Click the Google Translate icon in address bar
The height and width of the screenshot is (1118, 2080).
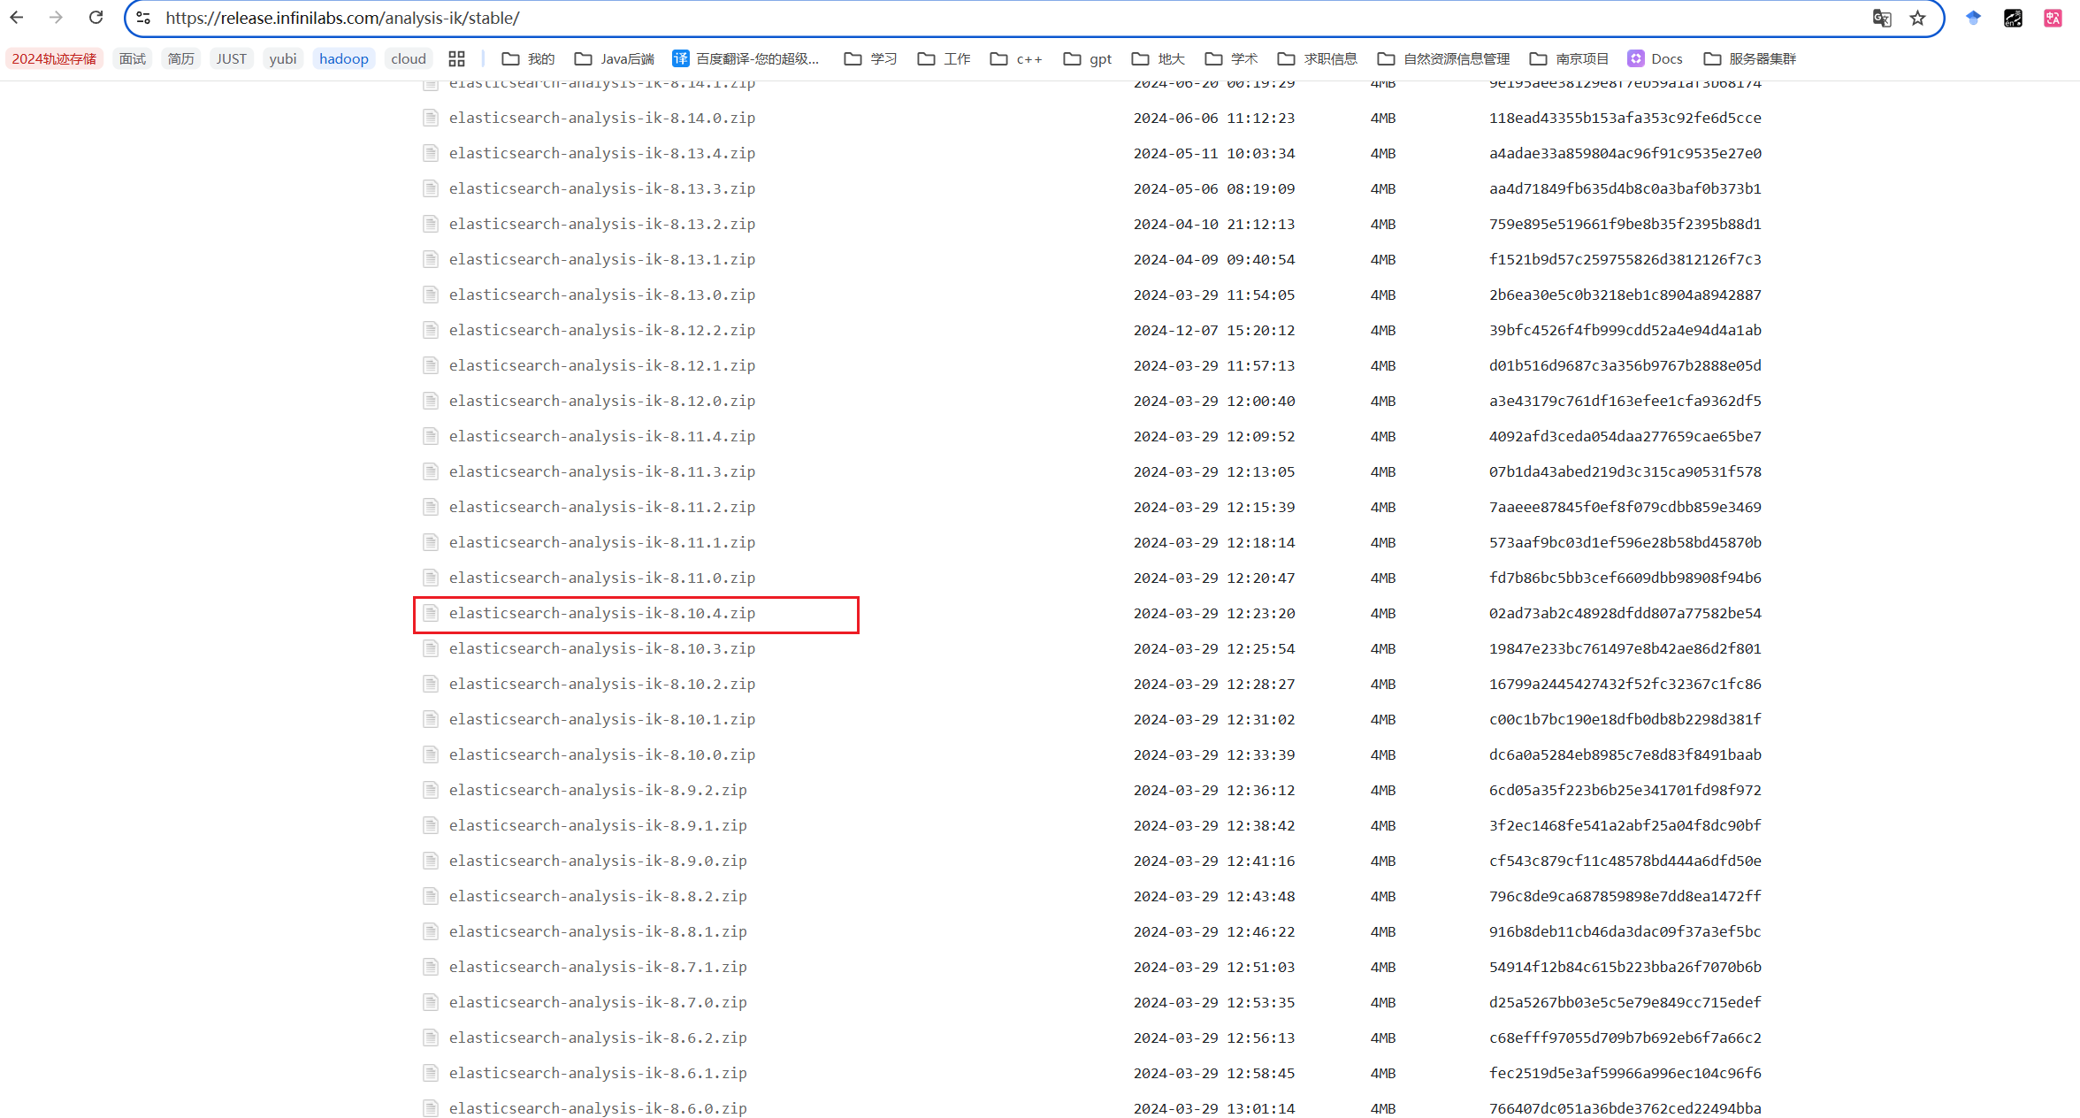1881,18
